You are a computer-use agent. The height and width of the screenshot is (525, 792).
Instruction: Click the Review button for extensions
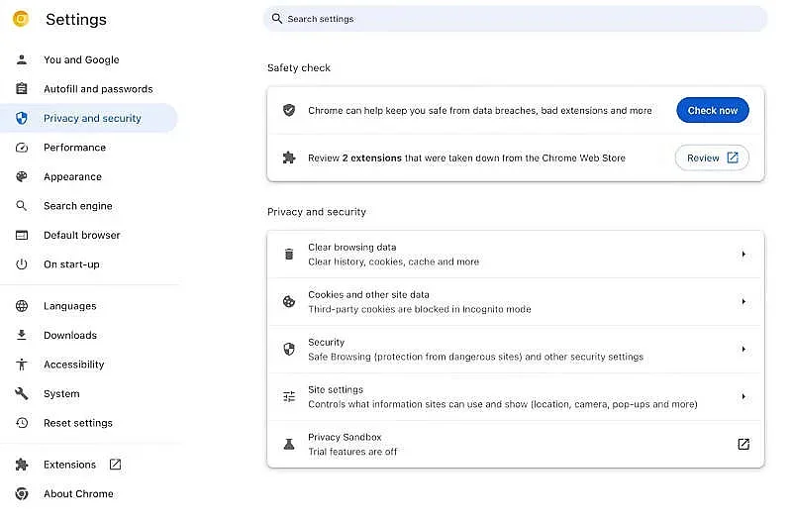click(712, 157)
